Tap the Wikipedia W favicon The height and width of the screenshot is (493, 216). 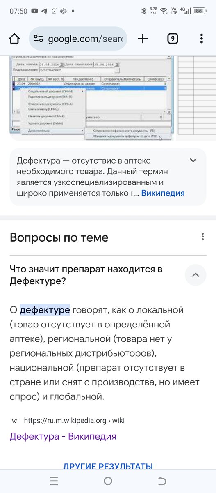tap(14, 421)
